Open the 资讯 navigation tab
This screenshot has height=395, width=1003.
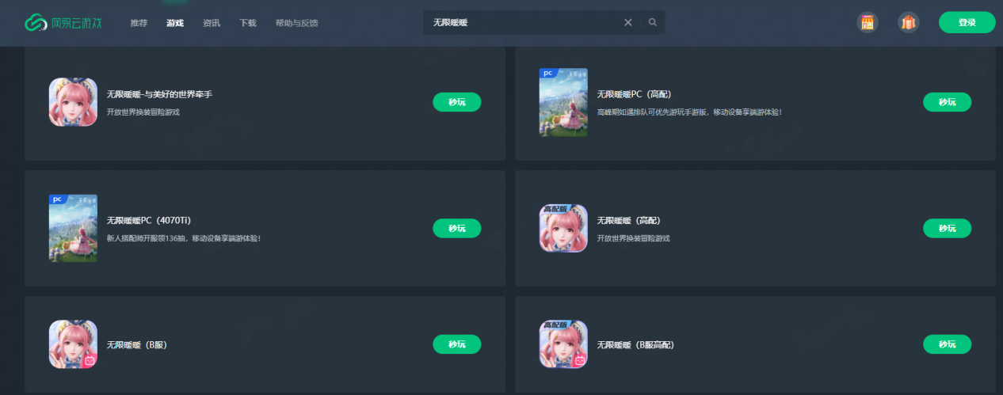coord(212,23)
